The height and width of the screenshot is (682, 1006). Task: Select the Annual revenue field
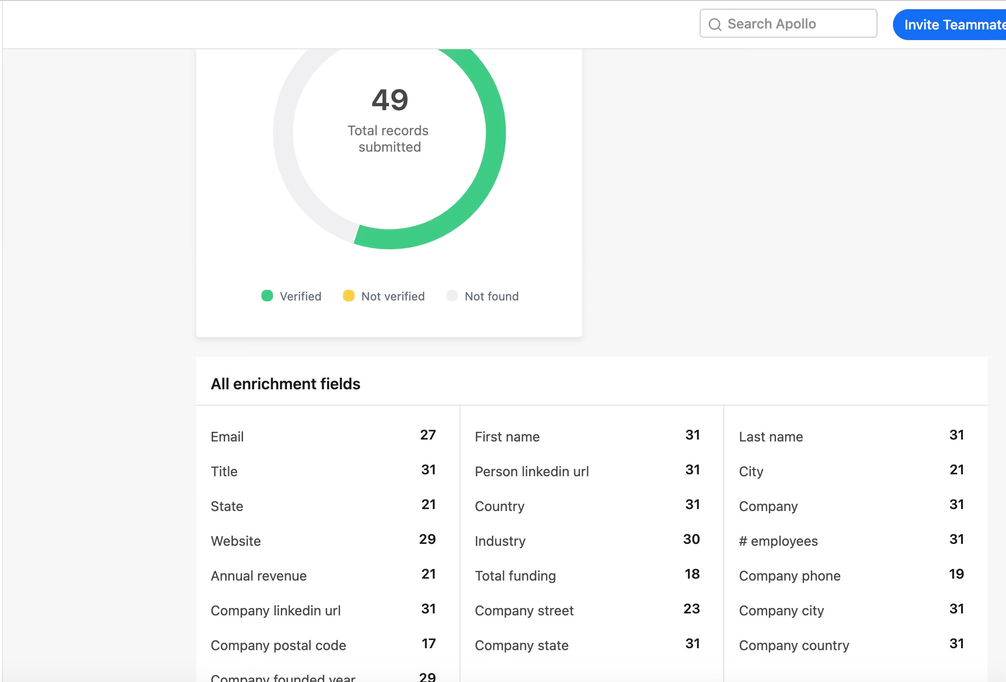click(259, 576)
